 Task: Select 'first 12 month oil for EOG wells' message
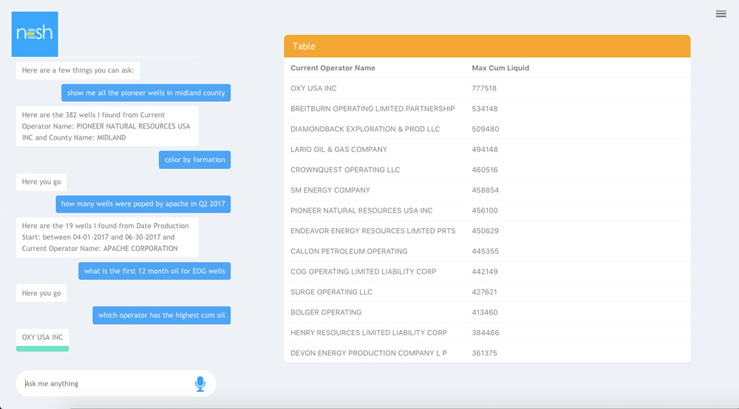coord(154,271)
